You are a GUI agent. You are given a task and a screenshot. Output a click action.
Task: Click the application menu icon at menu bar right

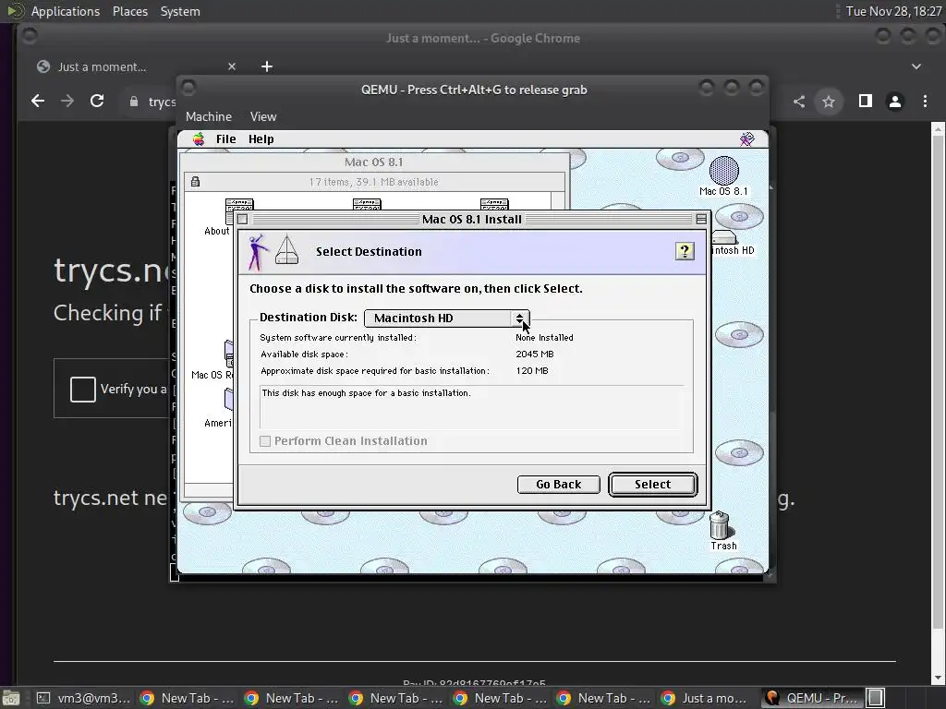pos(746,139)
